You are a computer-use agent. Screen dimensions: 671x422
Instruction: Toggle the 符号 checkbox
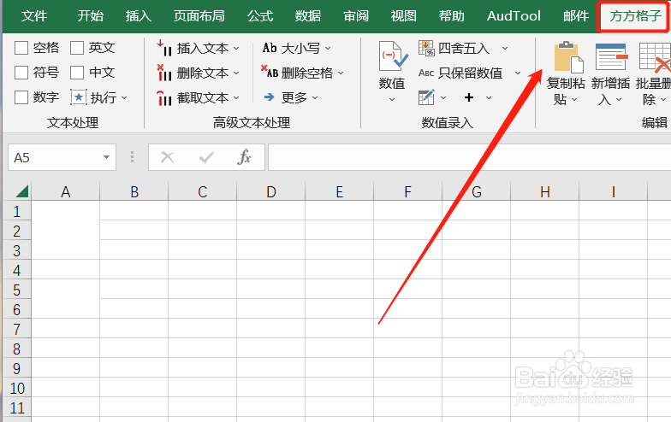pos(21,73)
